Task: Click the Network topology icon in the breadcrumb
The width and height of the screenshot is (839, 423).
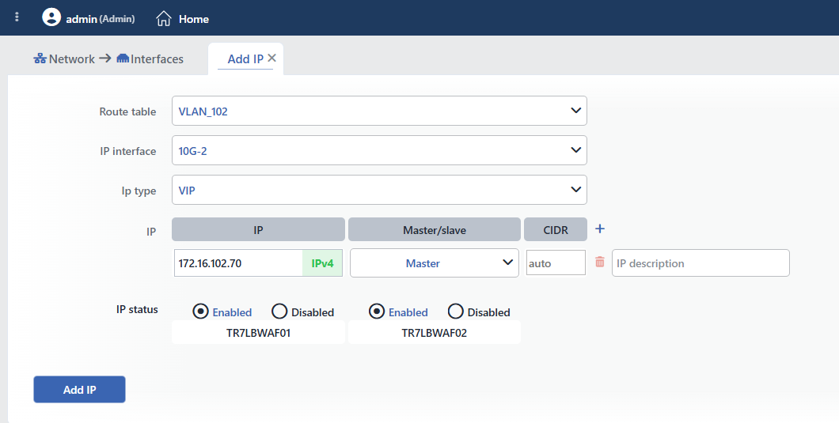Action: (x=40, y=59)
